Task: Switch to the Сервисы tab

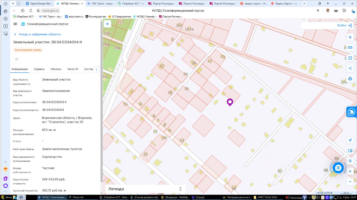Action: pos(39,69)
